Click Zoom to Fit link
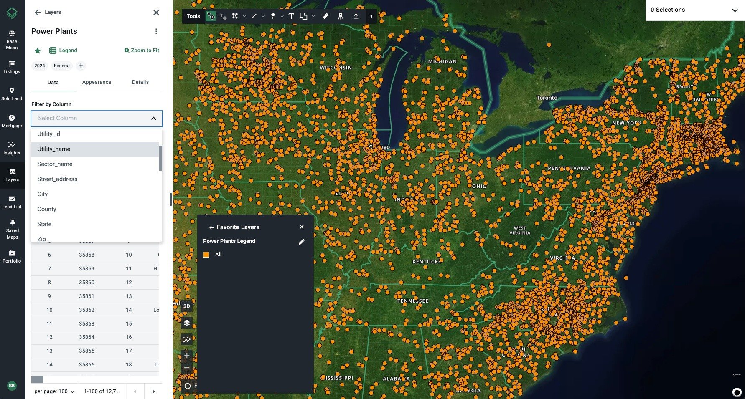The height and width of the screenshot is (399, 745). (x=142, y=51)
